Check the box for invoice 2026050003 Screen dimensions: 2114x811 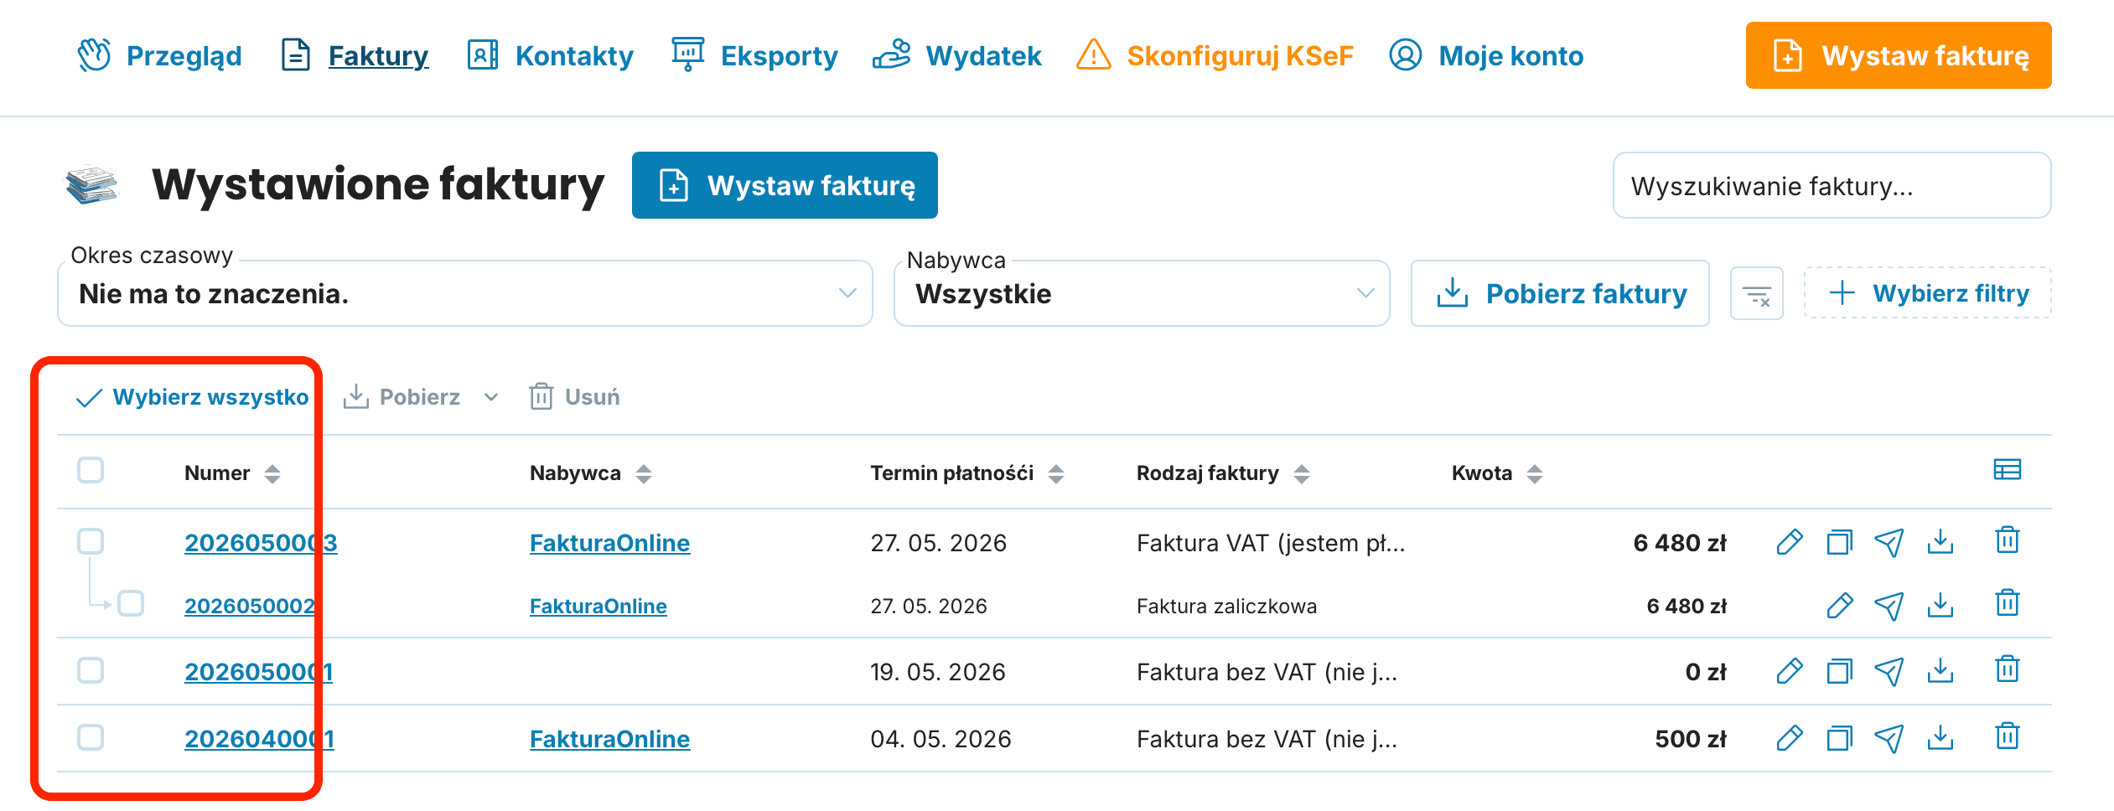pyautogui.click(x=91, y=542)
